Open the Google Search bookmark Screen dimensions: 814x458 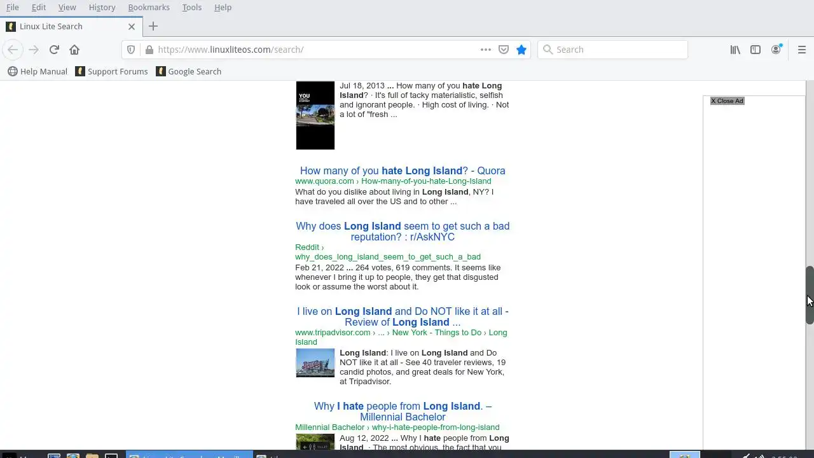tap(190, 71)
